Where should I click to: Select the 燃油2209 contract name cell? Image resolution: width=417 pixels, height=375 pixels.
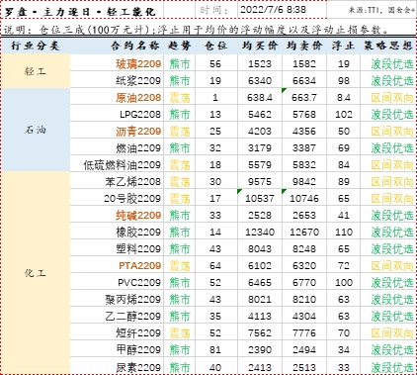coord(117,147)
